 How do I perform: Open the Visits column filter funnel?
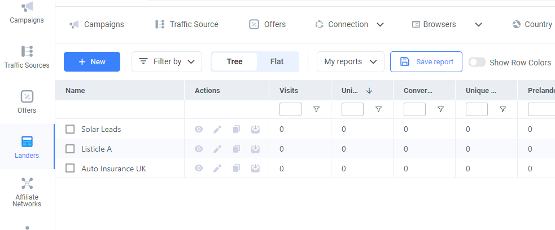(x=316, y=109)
